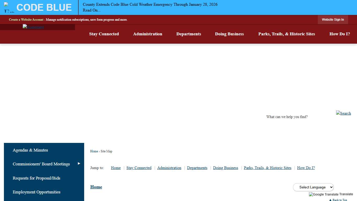Jump to Doing Business section link
This screenshot has width=357, height=201.
coord(225,168)
